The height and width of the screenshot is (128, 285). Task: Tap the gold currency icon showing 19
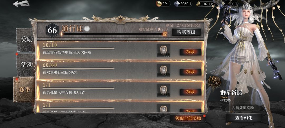pos(159,4)
